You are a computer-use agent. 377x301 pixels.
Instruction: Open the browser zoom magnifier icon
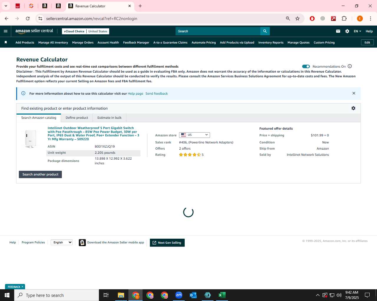coord(288,19)
